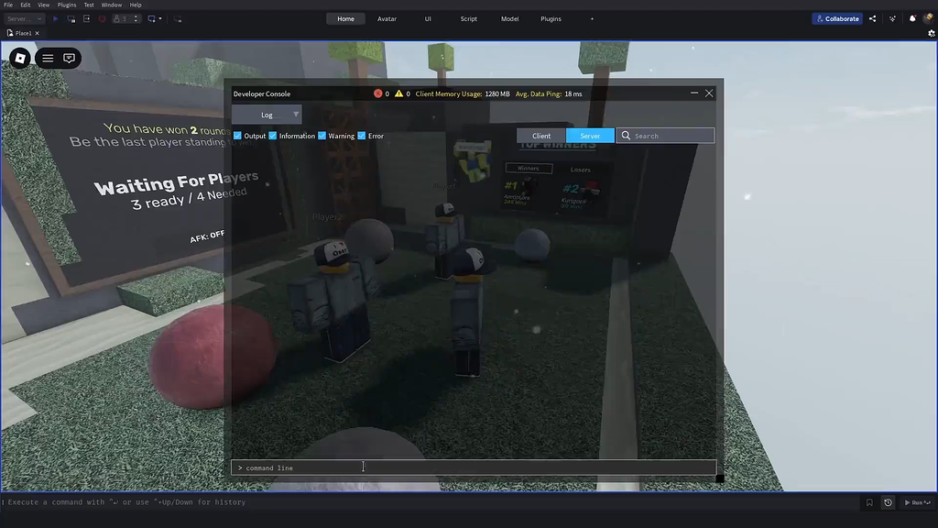
Task: Close the Developer Console window
Action: (709, 93)
